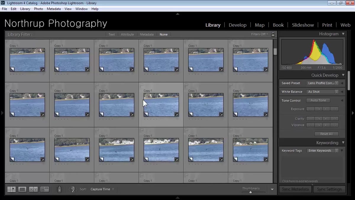Click the Sync Metadata button

pos(295,189)
